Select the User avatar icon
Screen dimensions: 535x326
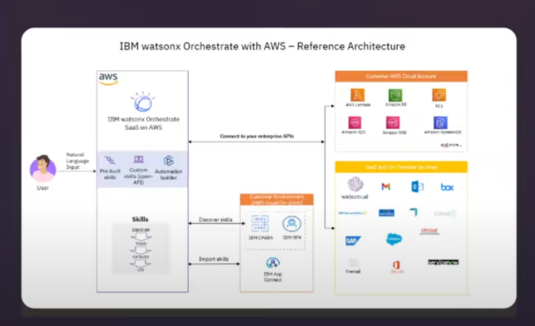(x=43, y=168)
